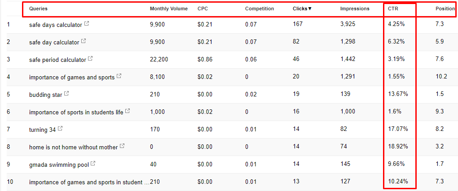Open external link for 'importance of sports in students life'
Image resolution: width=458 pixels, height=191 pixels.
pyautogui.click(x=128, y=111)
